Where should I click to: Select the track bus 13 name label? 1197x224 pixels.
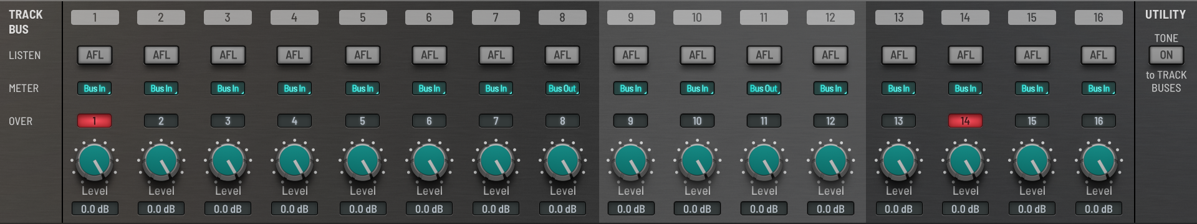(x=899, y=17)
